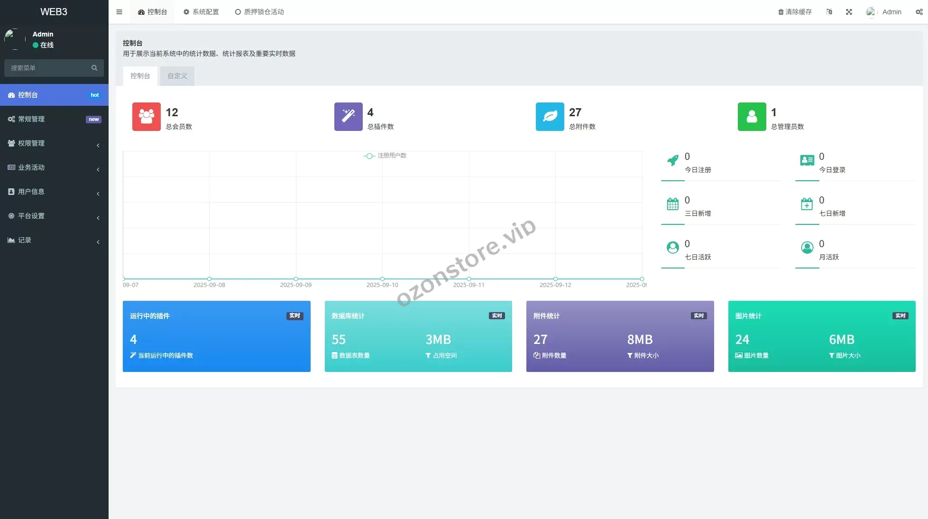Click the settings gears icon at top right
Viewport: 928px width, 519px height.
pyautogui.click(x=919, y=12)
